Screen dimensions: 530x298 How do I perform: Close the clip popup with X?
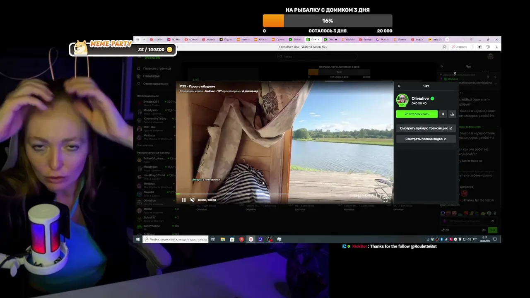455,74
